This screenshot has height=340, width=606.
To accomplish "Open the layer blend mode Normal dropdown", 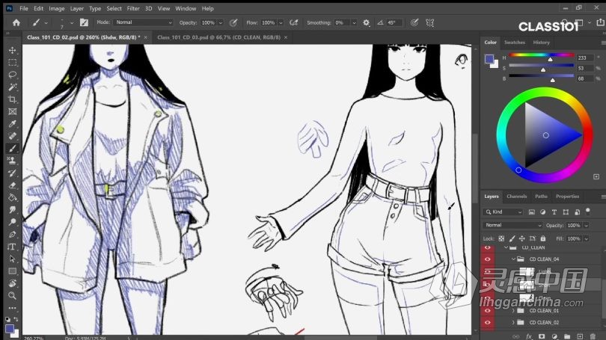I will [512, 225].
